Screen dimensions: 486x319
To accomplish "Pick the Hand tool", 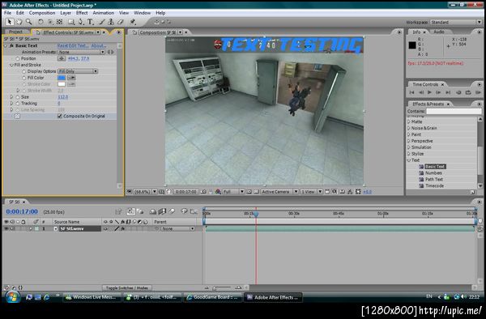I will (x=19, y=22).
